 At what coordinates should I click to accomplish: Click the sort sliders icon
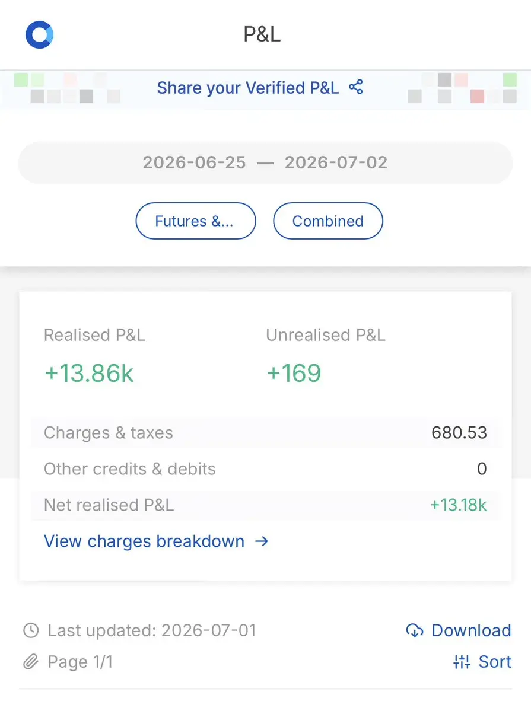click(462, 662)
